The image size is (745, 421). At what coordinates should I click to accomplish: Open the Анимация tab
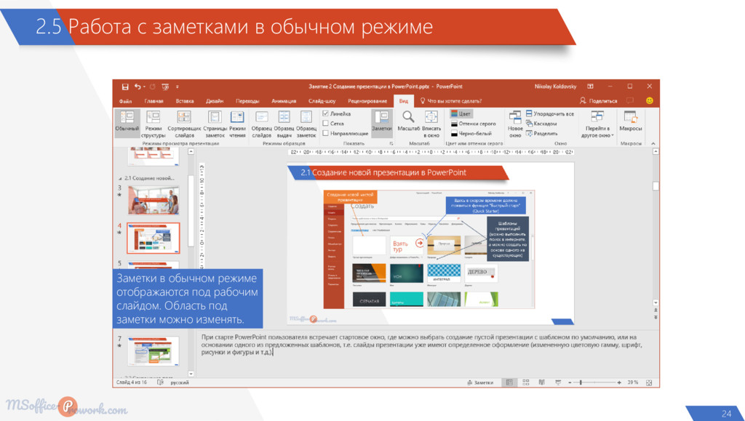(x=284, y=101)
